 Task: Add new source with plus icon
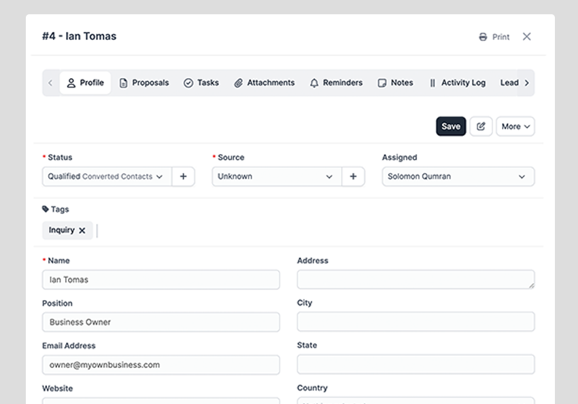pyautogui.click(x=353, y=177)
